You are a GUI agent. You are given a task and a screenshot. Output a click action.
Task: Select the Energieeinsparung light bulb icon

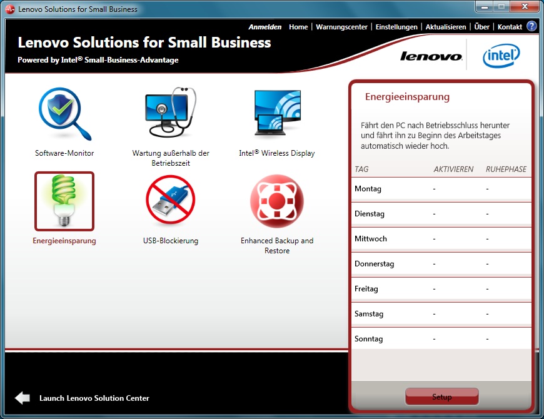pos(64,201)
